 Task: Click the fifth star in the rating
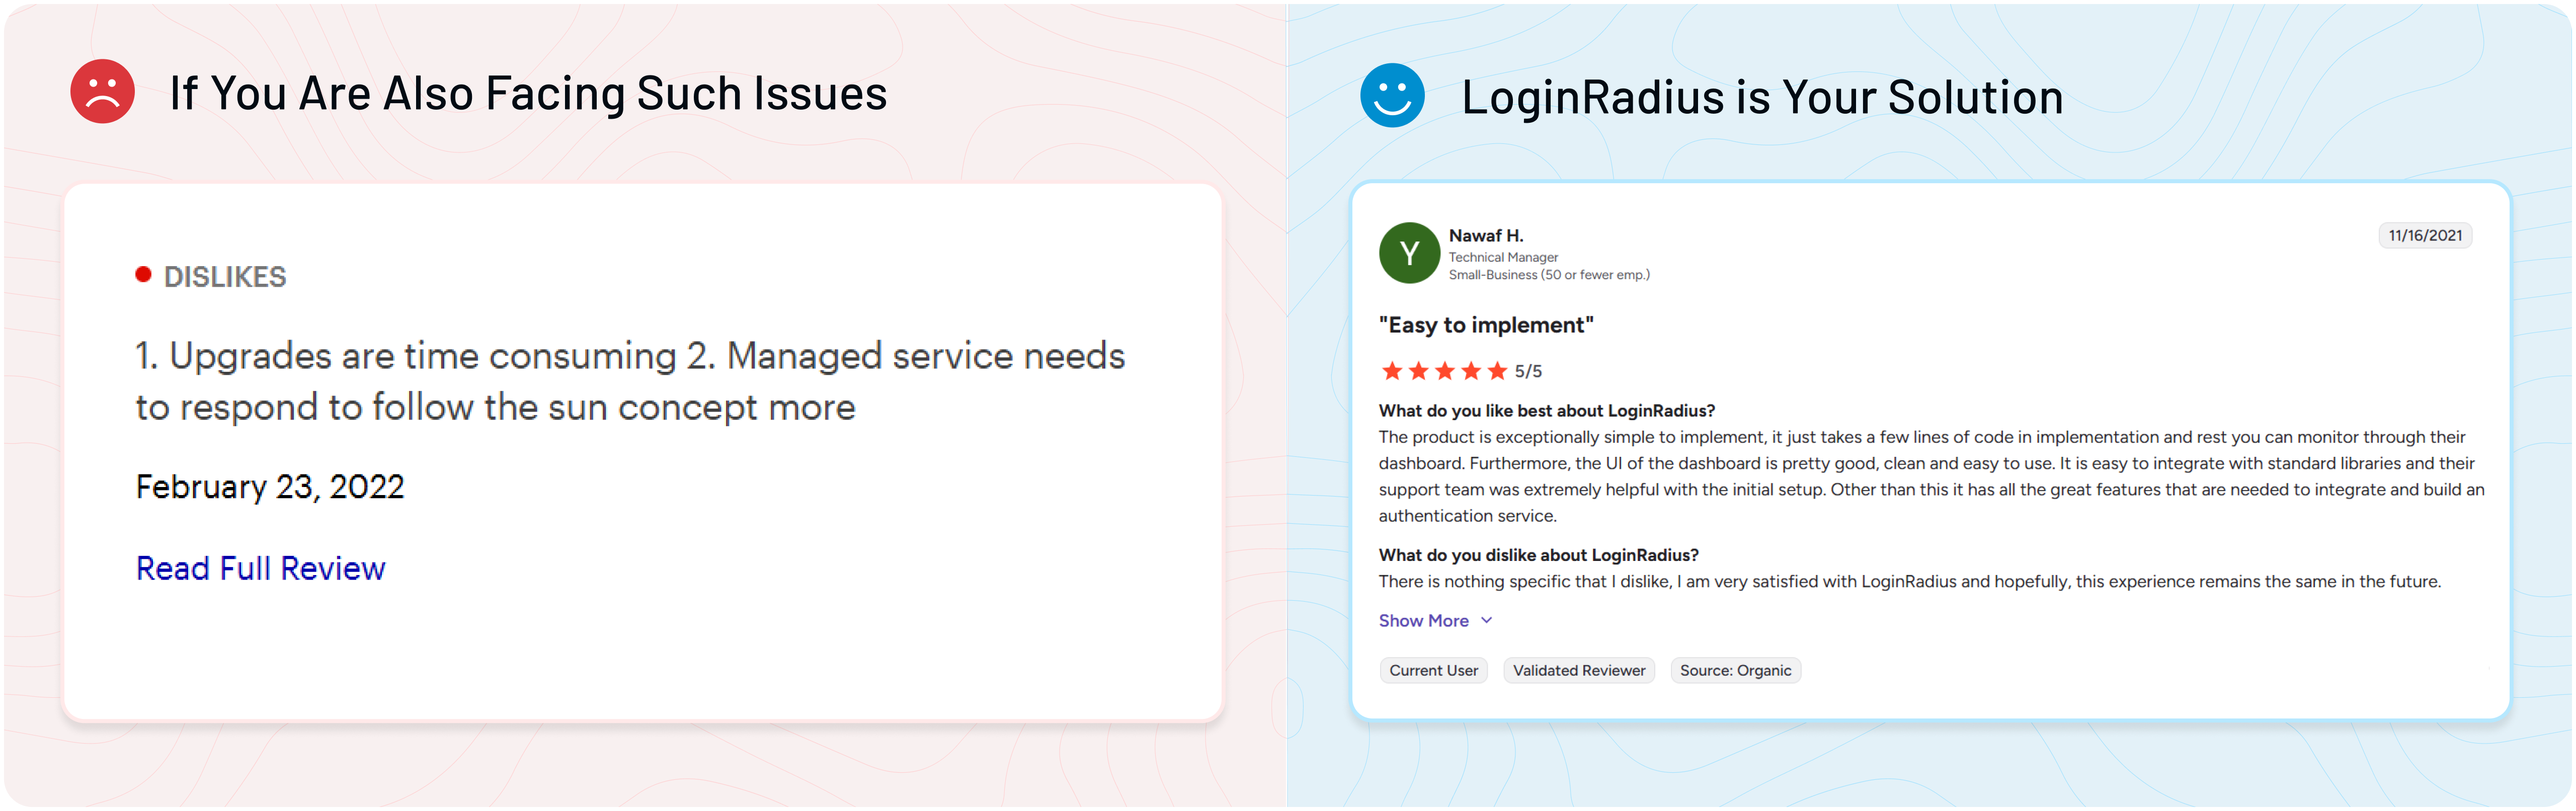[1497, 371]
